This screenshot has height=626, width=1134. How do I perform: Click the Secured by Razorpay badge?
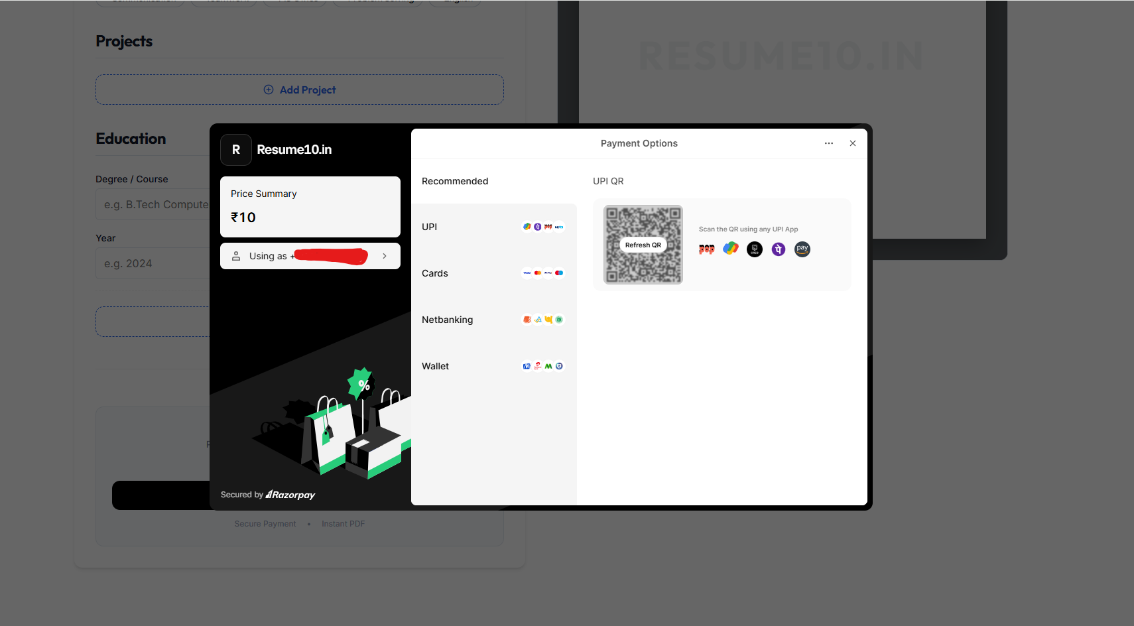tap(268, 495)
